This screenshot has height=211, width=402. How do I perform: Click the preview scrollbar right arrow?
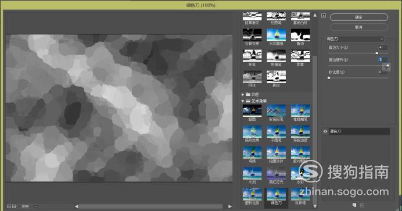click(230, 206)
